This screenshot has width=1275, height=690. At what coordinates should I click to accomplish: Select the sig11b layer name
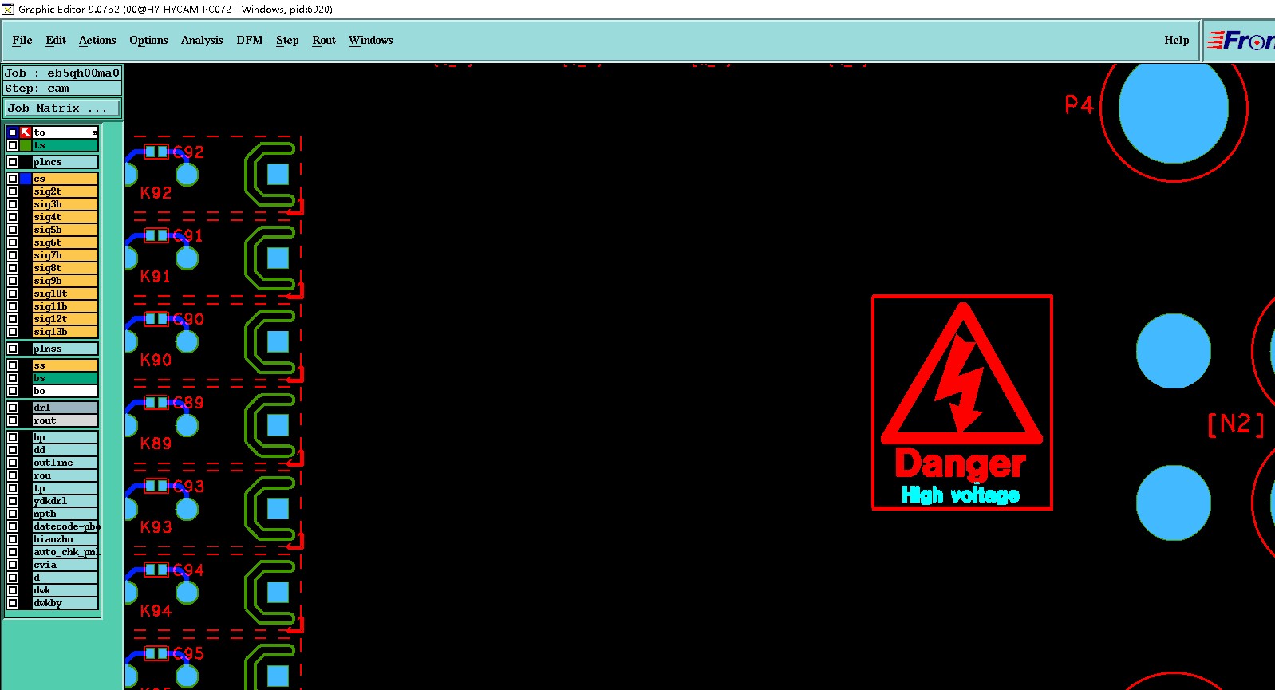(x=65, y=306)
